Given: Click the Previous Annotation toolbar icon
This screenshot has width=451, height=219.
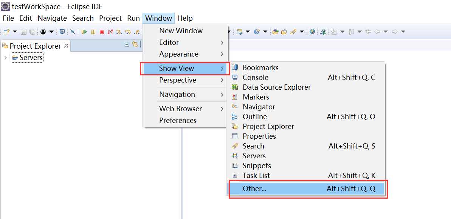Looking at the screenshot, I should click(x=351, y=32).
